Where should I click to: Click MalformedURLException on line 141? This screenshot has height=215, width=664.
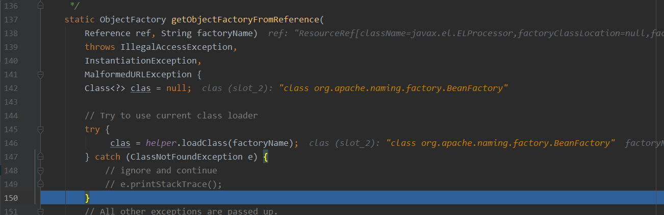coord(138,75)
